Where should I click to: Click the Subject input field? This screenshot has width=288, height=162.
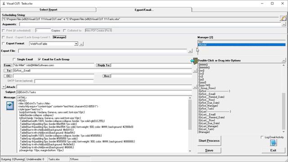104,92
